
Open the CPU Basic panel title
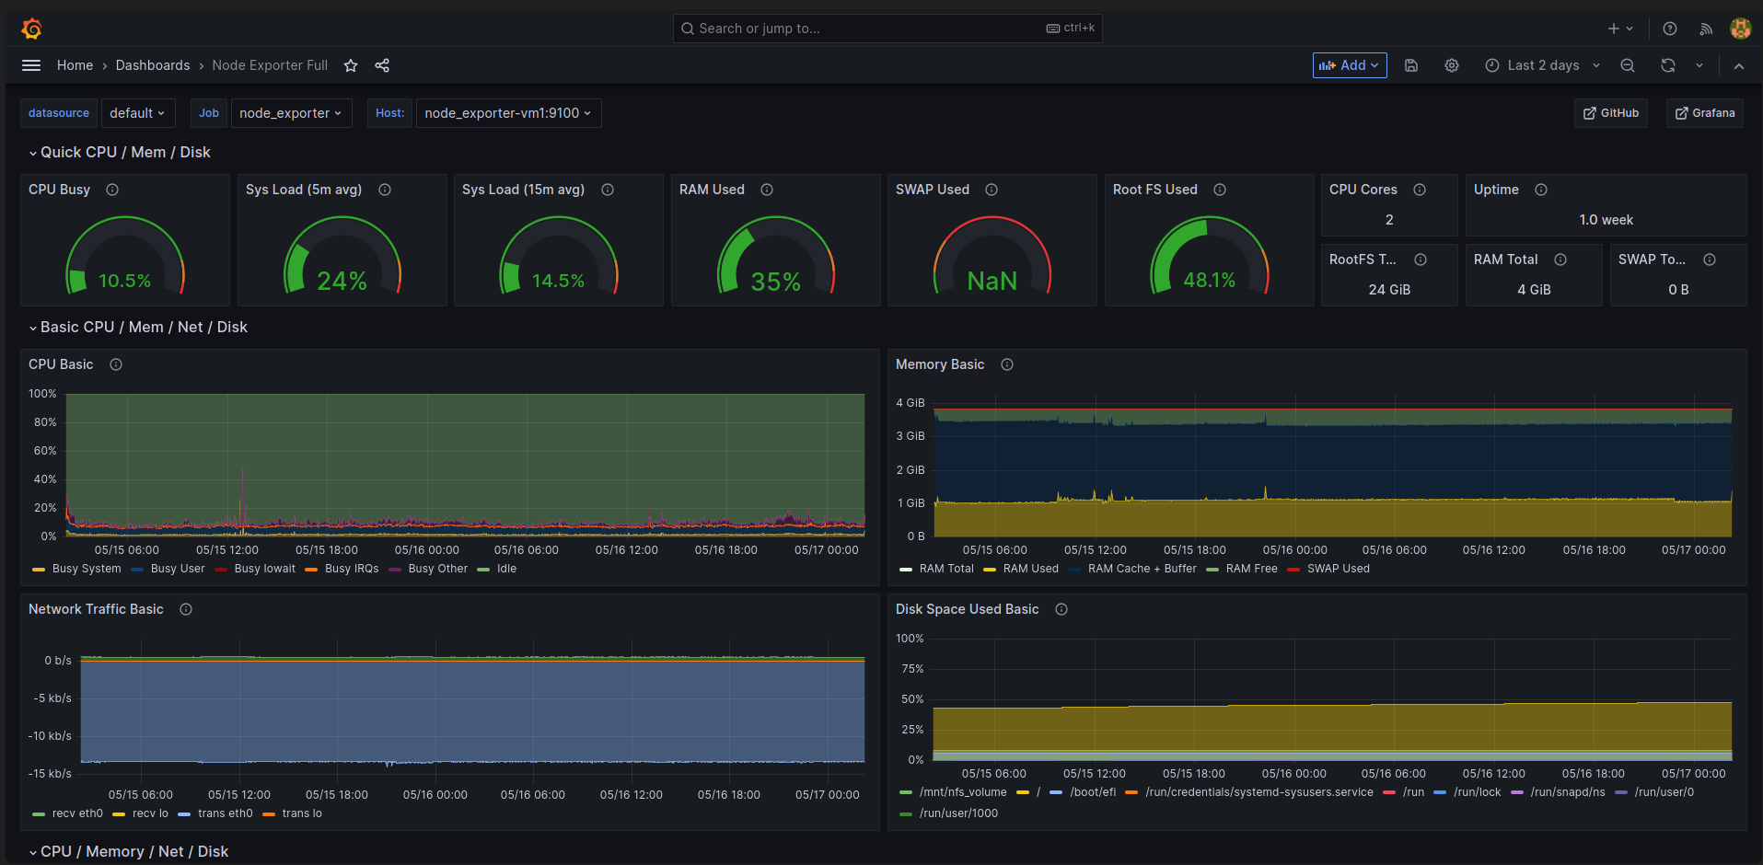click(x=61, y=364)
